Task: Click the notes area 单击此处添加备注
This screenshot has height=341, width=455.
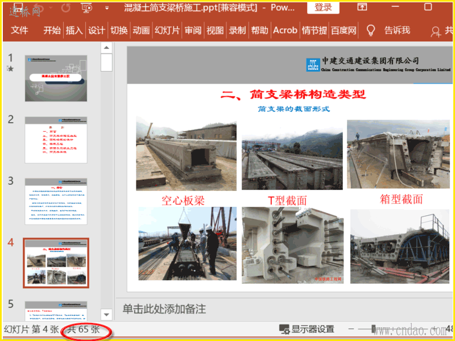Action: click(x=164, y=309)
